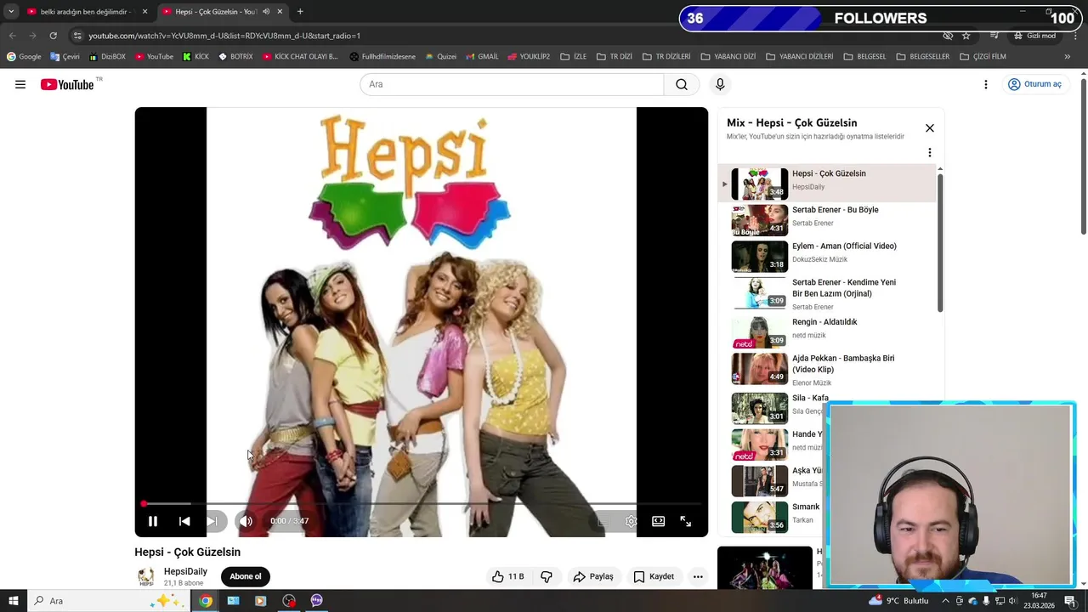Image resolution: width=1088 pixels, height=612 pixels.
Task: Close the Mix playlist panel
Action: pyautogui.click(x=929, y=128)
